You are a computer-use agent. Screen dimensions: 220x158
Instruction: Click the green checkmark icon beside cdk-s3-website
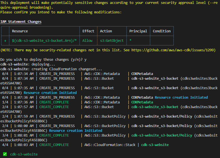coord(5,154)
